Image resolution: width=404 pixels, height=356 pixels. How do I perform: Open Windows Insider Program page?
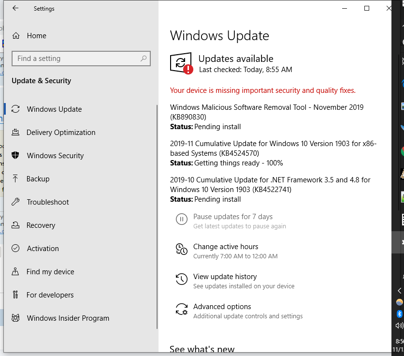pyautogui.click(x=68, y=318)
